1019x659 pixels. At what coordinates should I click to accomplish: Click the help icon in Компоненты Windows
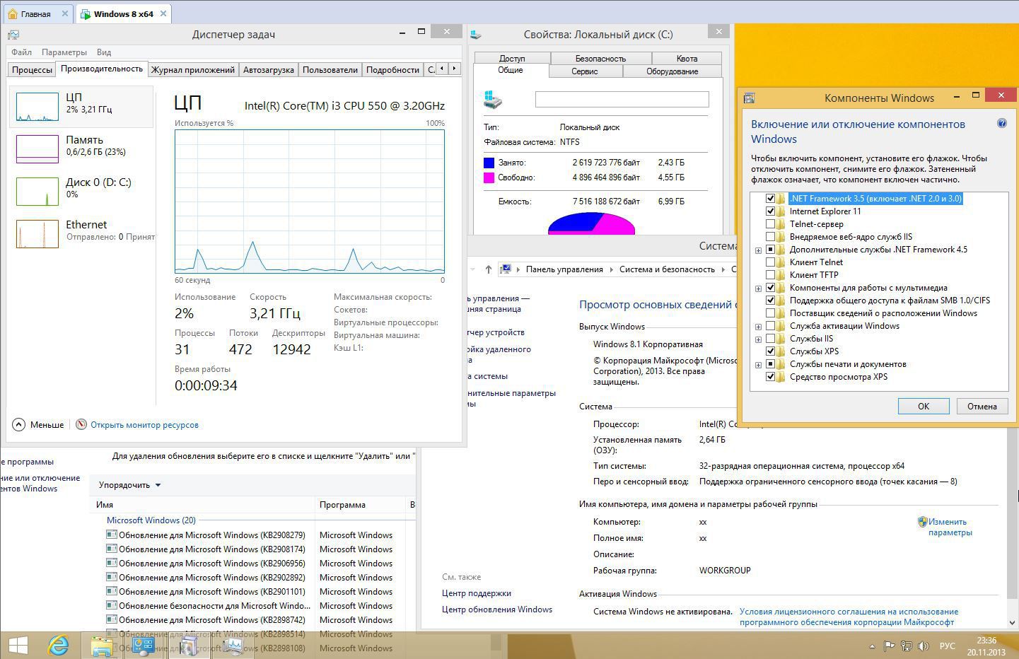point(1001,123)
